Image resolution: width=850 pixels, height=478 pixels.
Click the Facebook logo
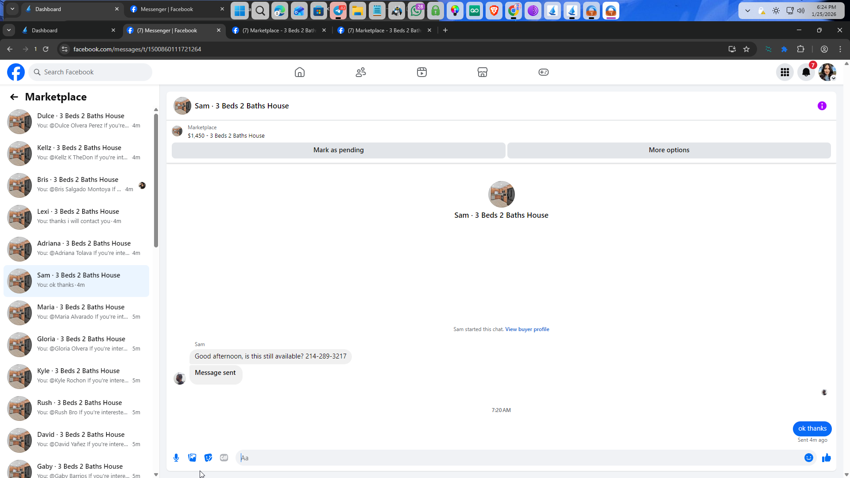(x=16, y=72)
